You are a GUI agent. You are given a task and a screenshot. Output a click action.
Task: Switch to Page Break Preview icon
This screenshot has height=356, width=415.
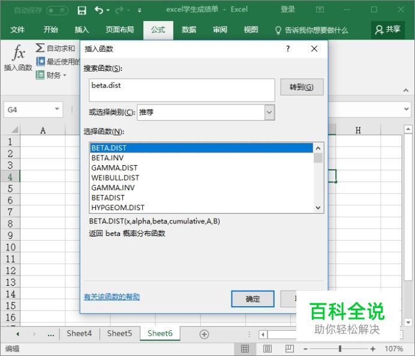click(x=289, y=349)
